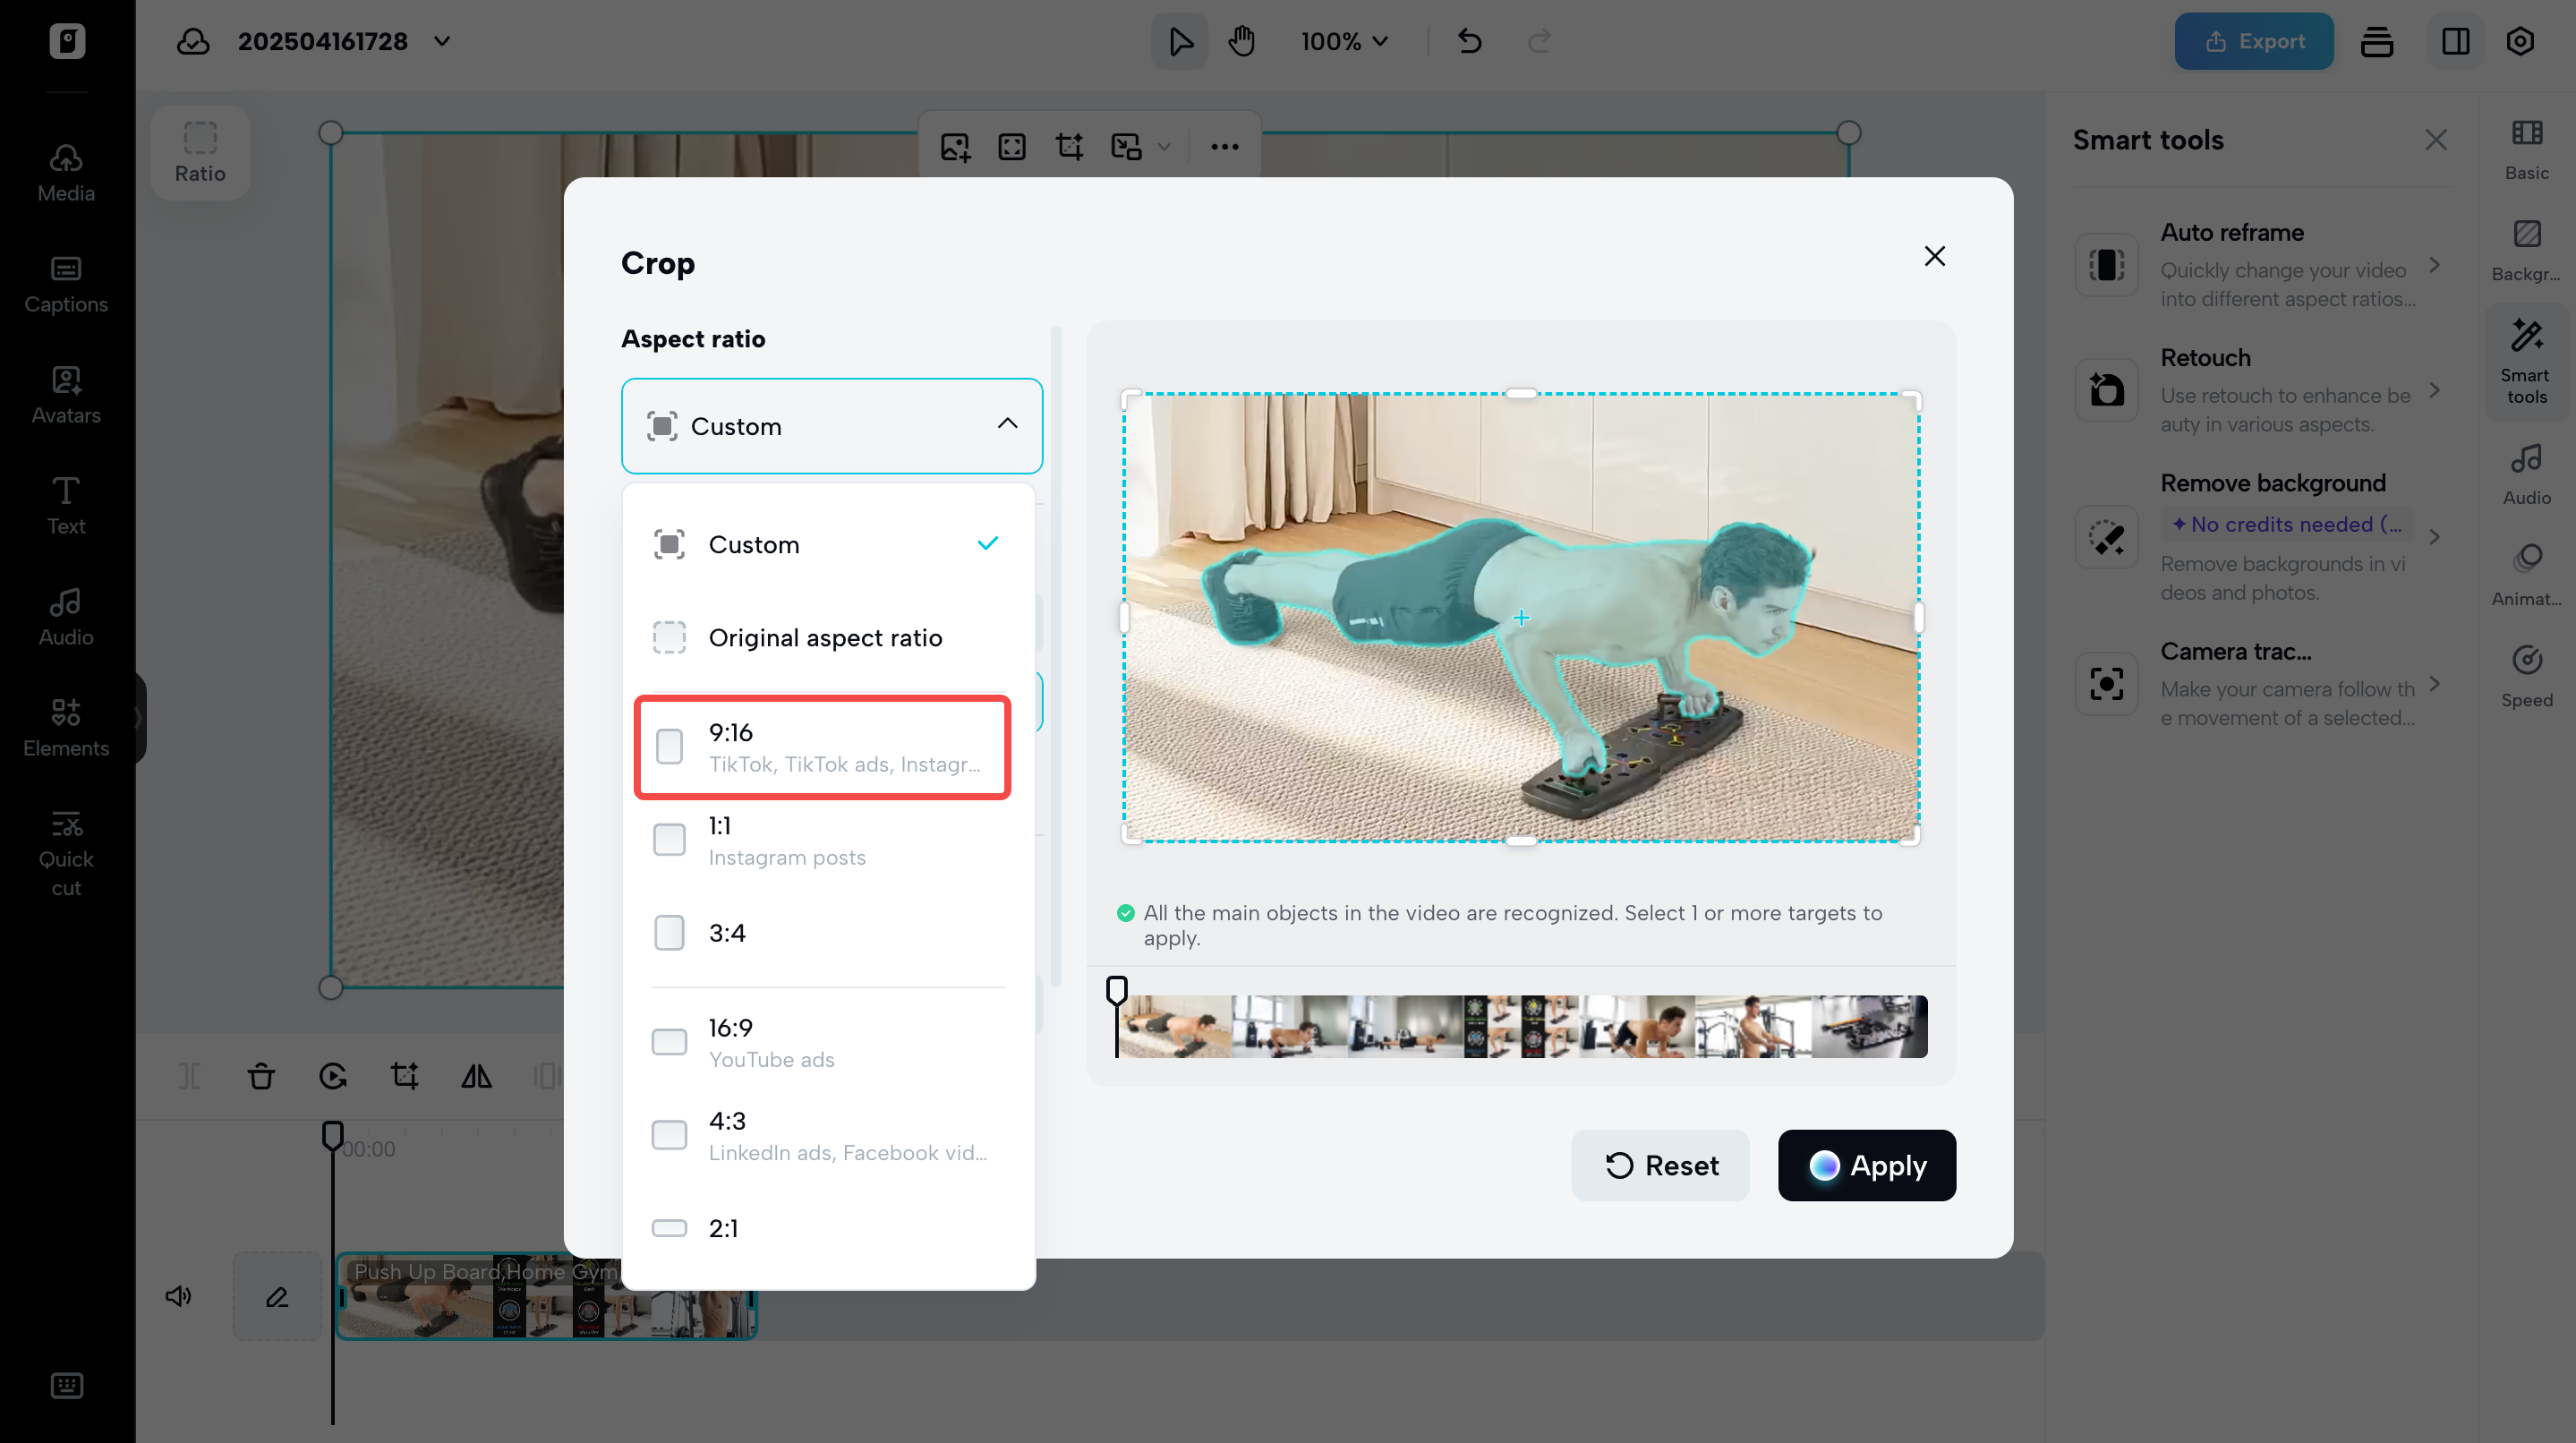Mute the track with speaker icon
This screenshot has height=1443, width=2576.
tap(178, 1296)
